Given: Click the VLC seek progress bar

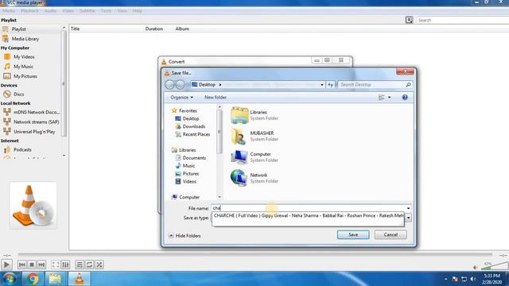Looking at the screenshot, I should [254, 255].
